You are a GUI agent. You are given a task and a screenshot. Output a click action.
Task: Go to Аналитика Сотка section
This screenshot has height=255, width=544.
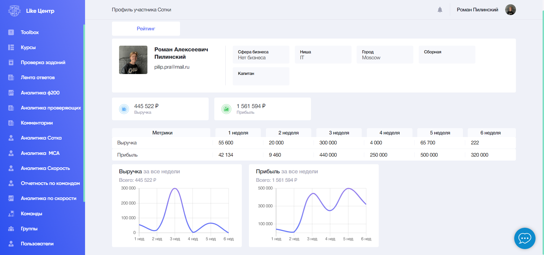(x=41, y=138)
